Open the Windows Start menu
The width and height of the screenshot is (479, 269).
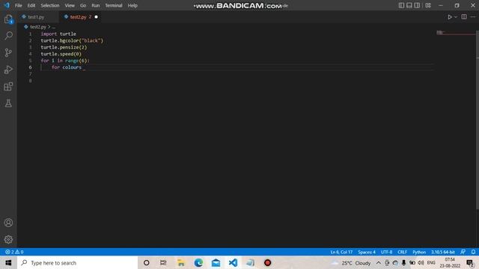click(x=8, y=262)
